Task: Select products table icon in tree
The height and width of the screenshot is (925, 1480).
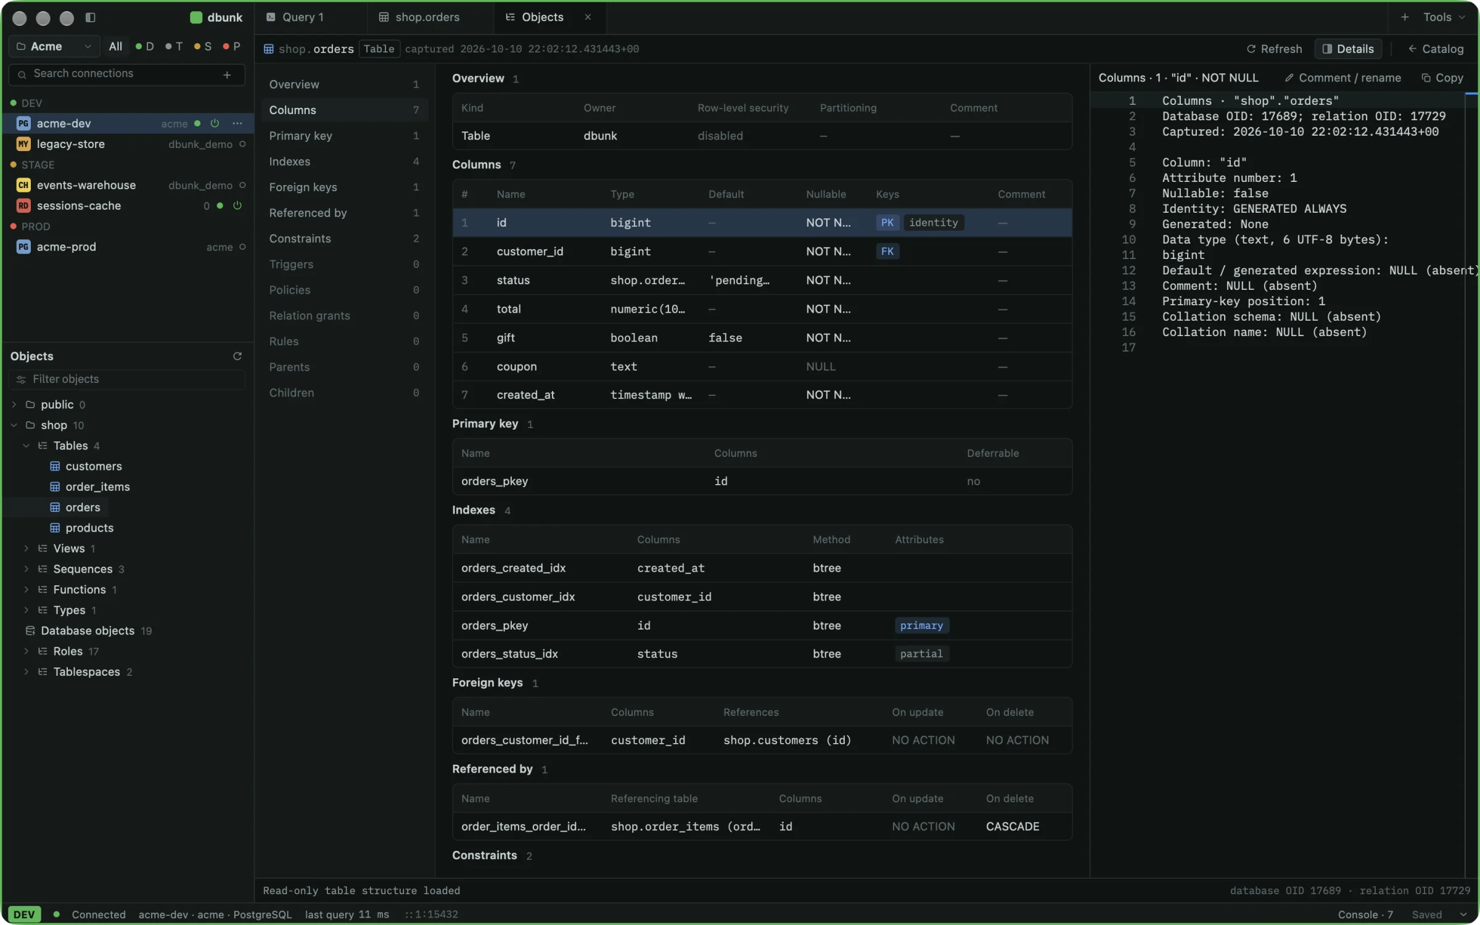Action: (55, 528)
